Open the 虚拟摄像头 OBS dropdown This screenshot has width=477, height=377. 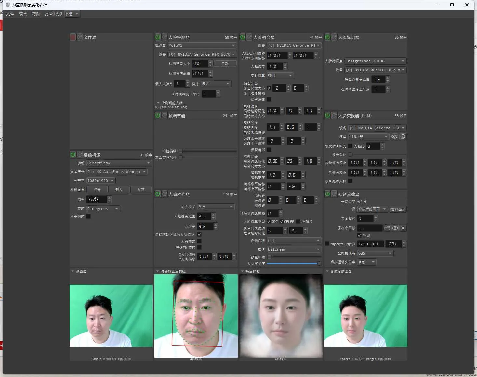pyautogui.click(x=375, y=253)
